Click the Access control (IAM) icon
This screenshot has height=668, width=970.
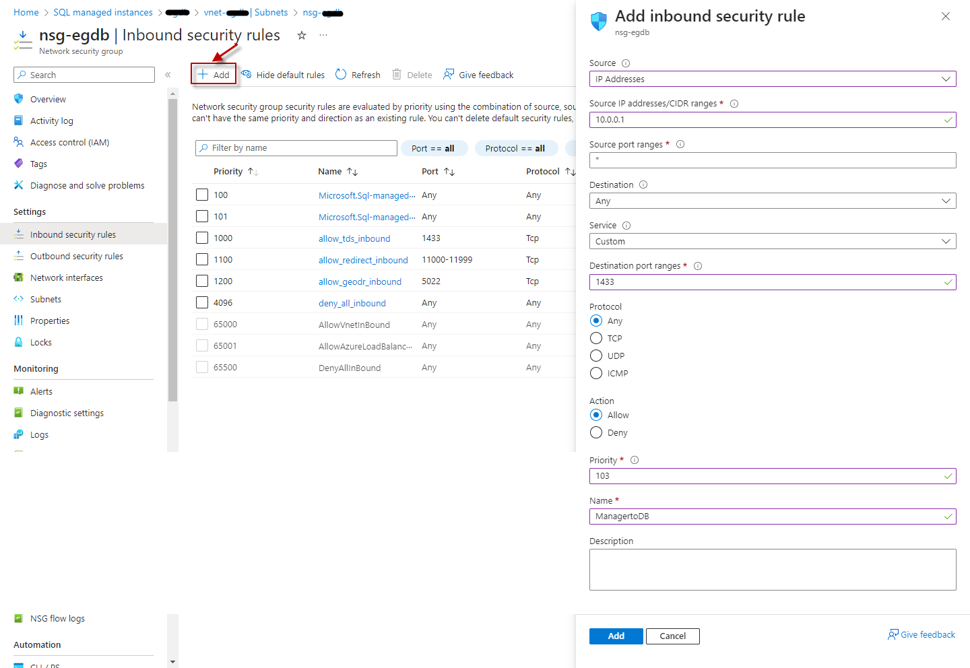19,142
